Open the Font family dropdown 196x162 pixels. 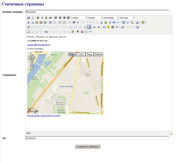111,18
